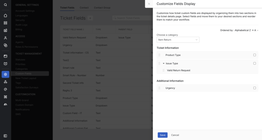The image size is (262, 140).
Task: Close the Customize Fields Display panel
Action: click(x=149, y=4)
